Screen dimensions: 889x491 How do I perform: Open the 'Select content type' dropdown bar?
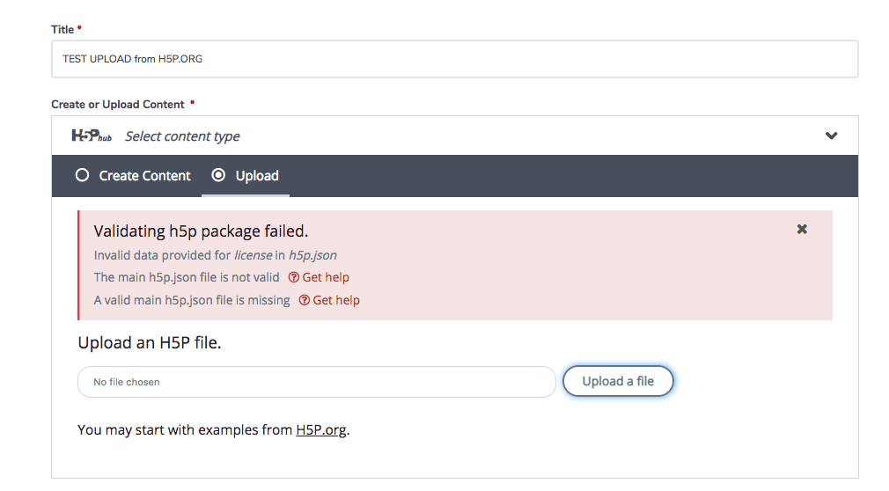(x=455, y=136)
